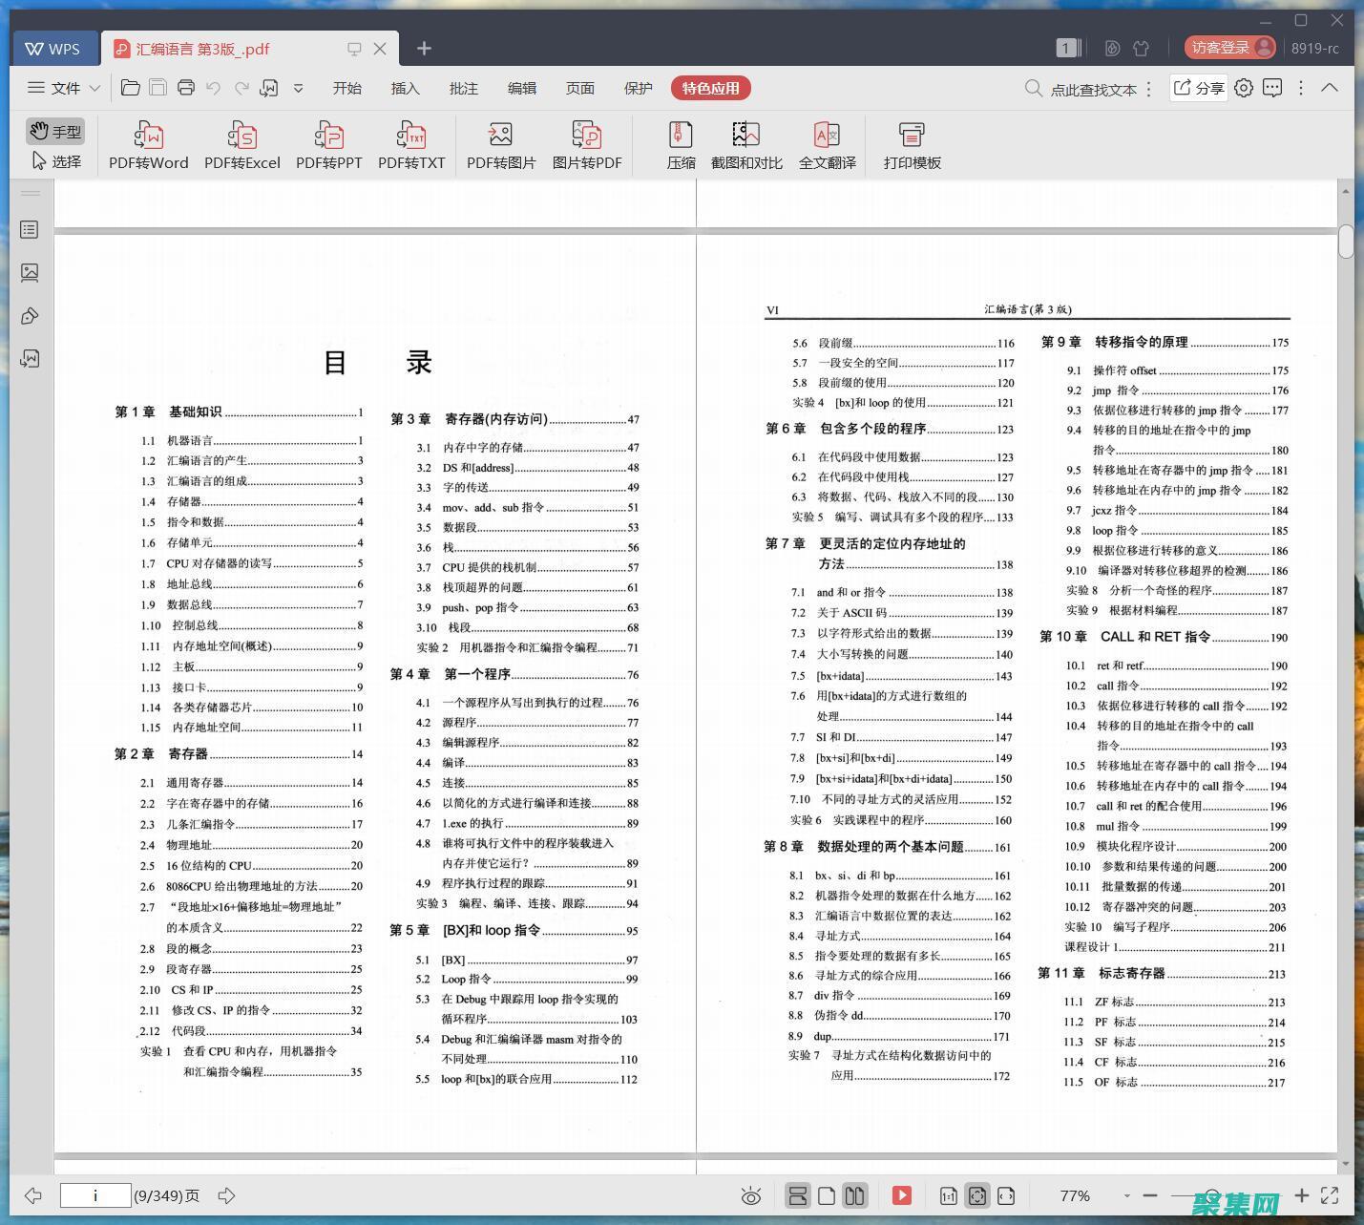Toggle the hand tool 手型
The image size is (1364, 1225).
click(x=54, y=131)
